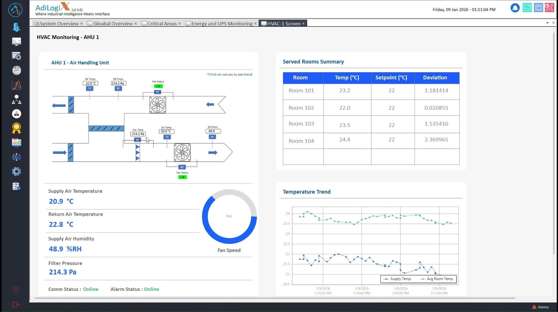Click the Pre. Filter 214.3 Pa value
This screenshot has width=558, height=312.
[x=138, y=134]
